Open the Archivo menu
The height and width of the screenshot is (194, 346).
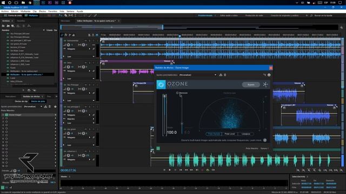(x=5, y=11)
